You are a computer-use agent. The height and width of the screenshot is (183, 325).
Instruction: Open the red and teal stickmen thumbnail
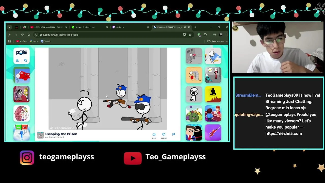tap(213, 75)
